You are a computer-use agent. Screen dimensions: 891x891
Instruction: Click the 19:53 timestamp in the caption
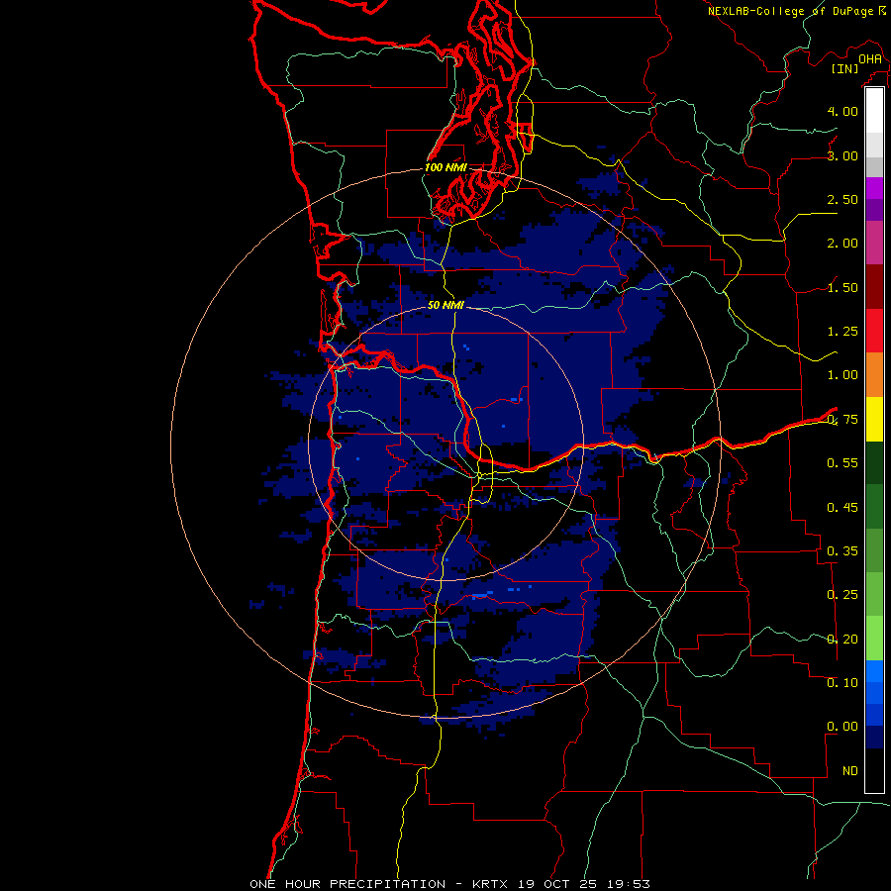click(631, 884)
